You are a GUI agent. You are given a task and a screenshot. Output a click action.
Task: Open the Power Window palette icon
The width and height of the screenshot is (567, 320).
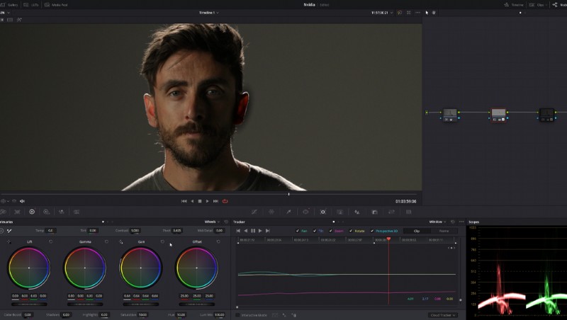[x=305, y=212]
